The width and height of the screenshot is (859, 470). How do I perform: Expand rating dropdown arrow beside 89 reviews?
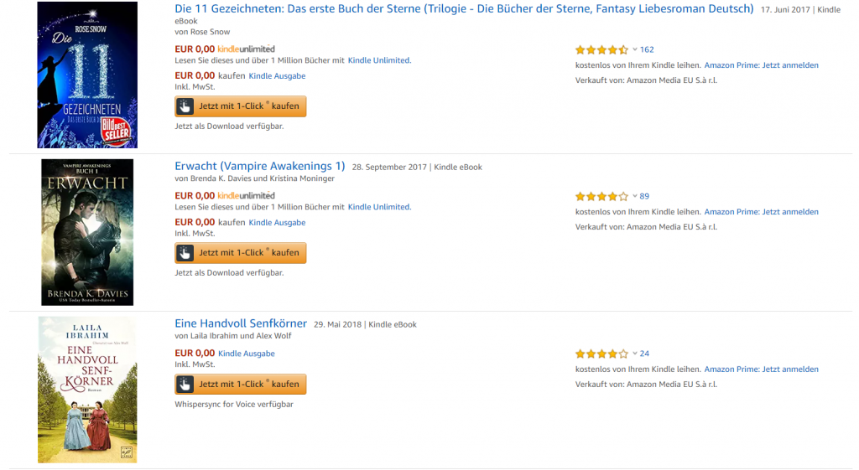[635, 196]
